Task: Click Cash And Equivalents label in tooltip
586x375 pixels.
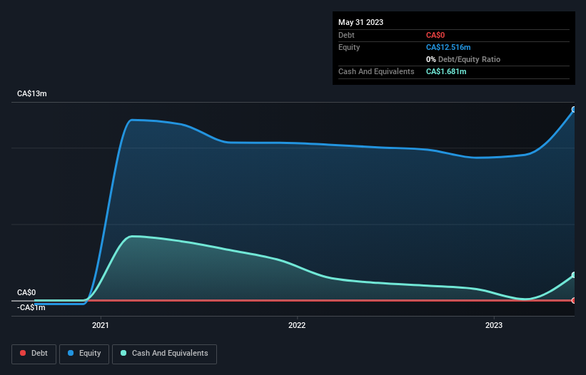Action: [x=376, y=71]
